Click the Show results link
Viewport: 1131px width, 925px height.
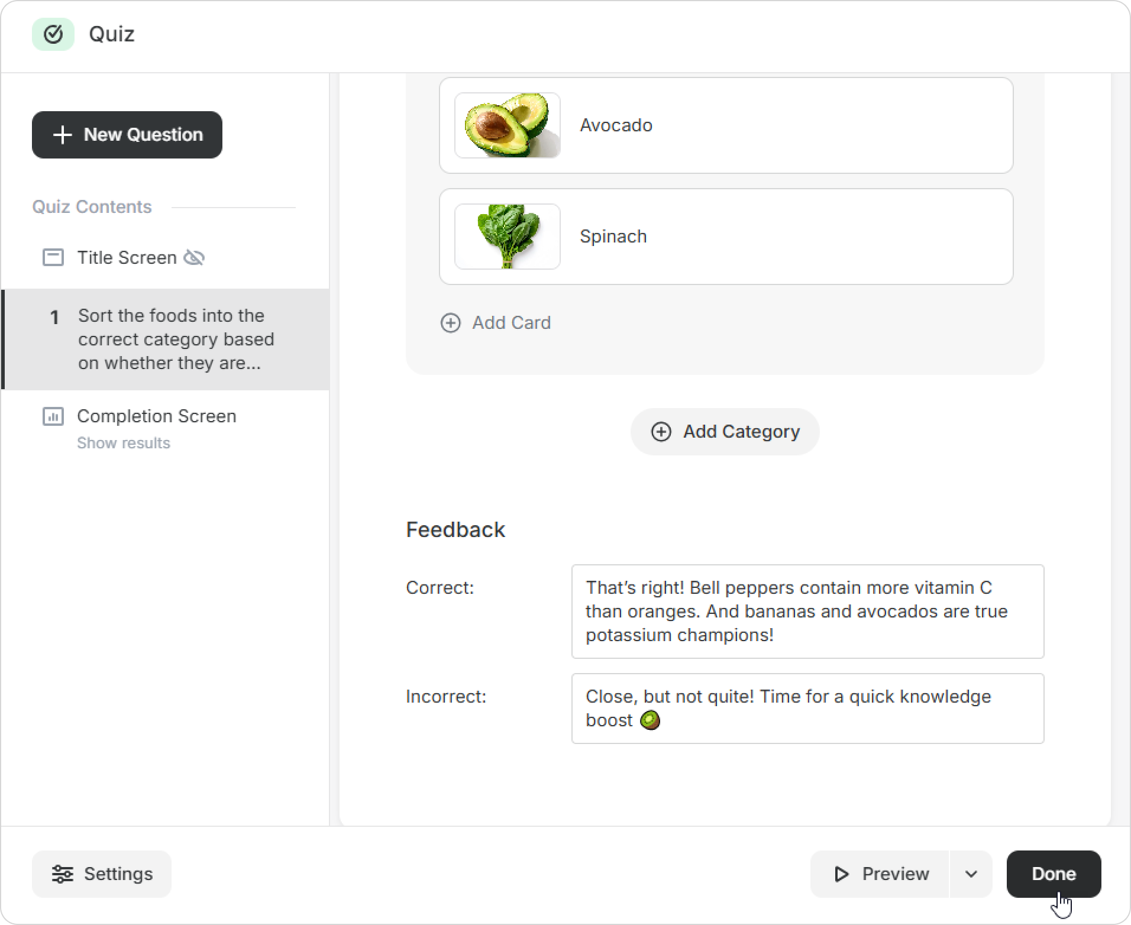(x=124, y=444)
